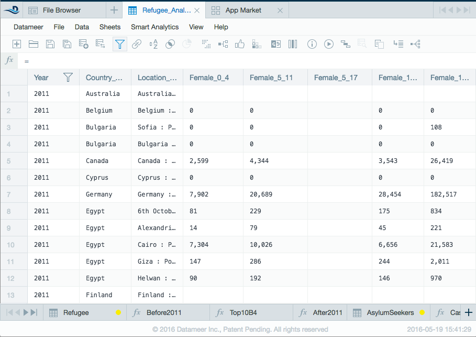Click the filter funnel on Year column
The image size is (476, 337).
point(68,78)
